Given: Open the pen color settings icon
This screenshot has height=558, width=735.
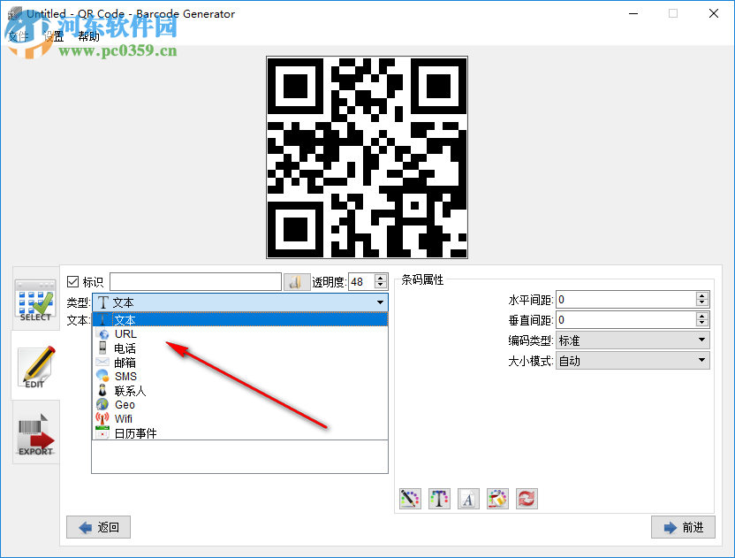Looking at the screenshot, I should (x=410, y=498).
